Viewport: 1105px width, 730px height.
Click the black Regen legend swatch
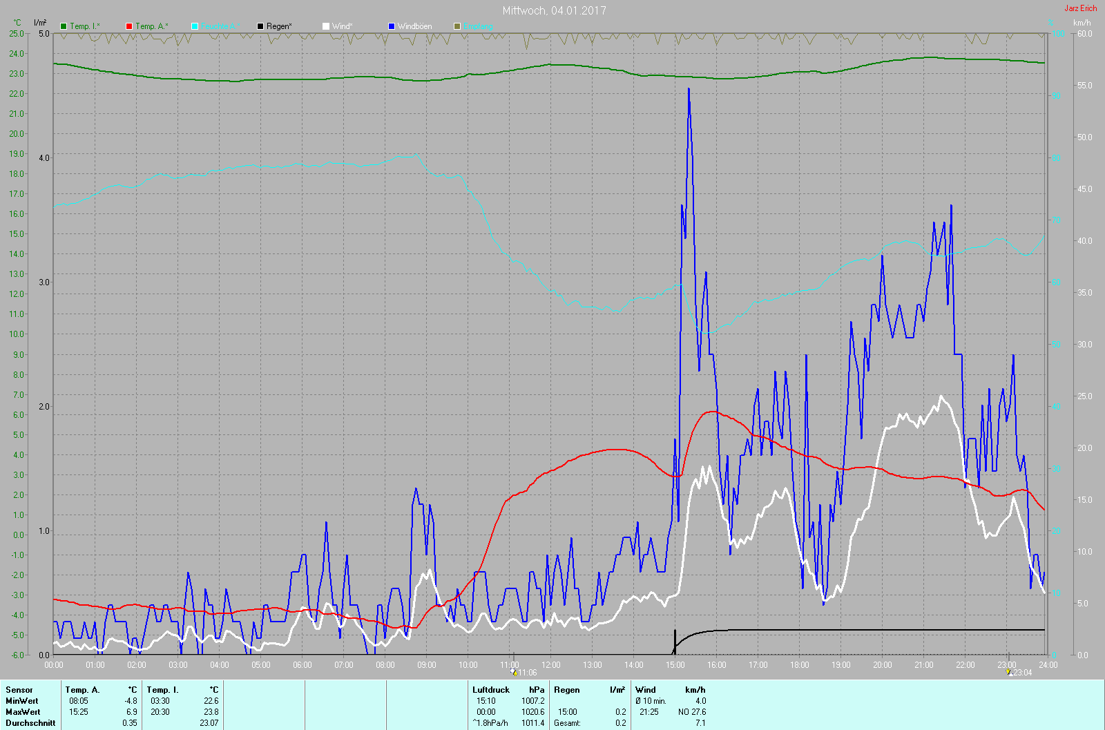[260, 26]
